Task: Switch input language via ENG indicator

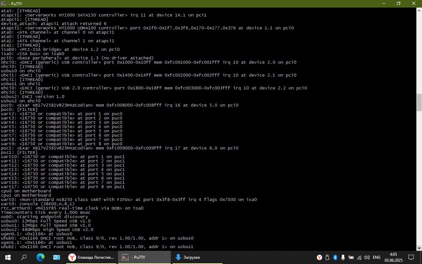Action: 377,257
